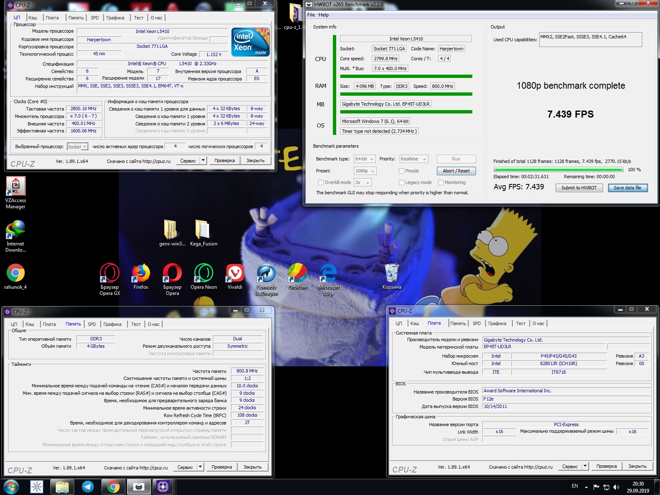660x495 pixels.
Task: Click the "F12e" BIOS version value
Action: point(567,399)
